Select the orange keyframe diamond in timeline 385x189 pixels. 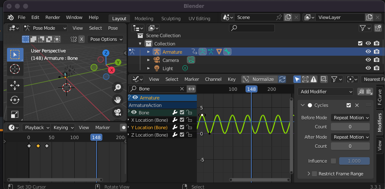click(38, 146)
